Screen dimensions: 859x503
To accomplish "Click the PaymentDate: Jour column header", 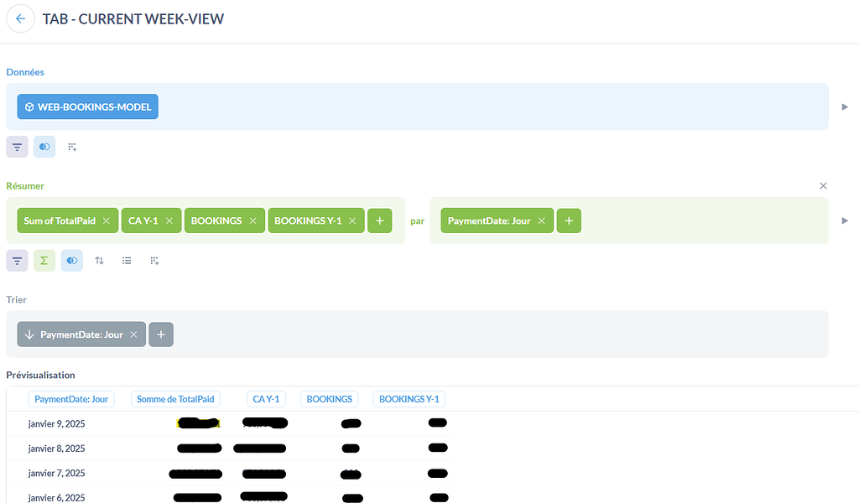I will point(71,399).
